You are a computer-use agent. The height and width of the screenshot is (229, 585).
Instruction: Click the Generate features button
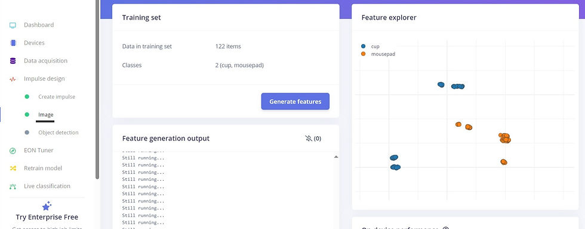295,102
